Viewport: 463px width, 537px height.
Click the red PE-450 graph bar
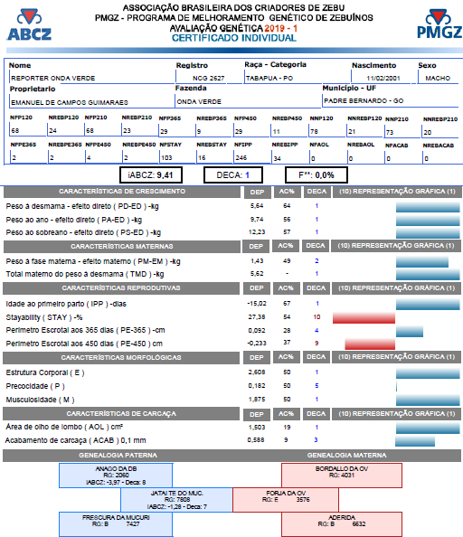pos(370,344)
